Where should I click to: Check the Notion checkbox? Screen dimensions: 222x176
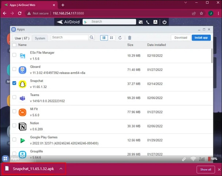click(x=14, y=125)
